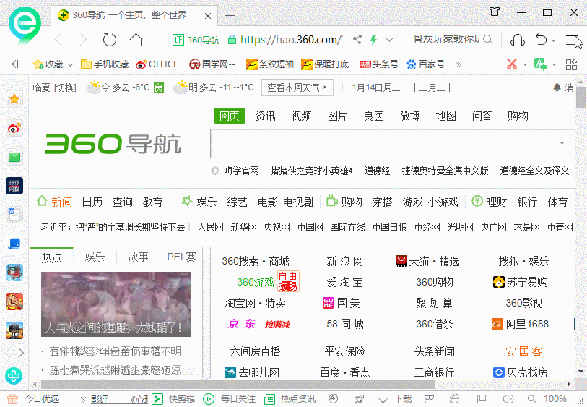Collapse the favorites bar side toggle icon
This screenshot has width=587, height=407.
tap(15, 64)
